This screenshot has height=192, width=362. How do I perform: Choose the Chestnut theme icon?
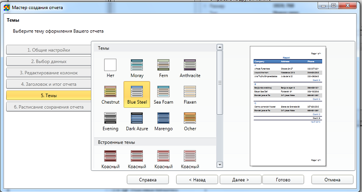point(111,91)
